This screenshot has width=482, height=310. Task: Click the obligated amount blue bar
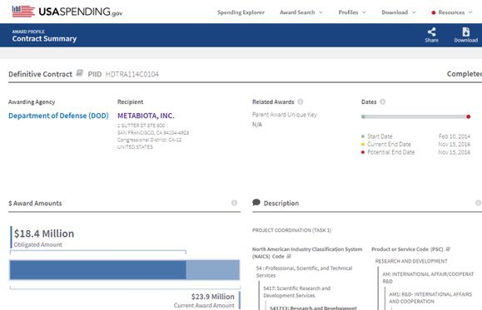pyautogui.click(x=97, y=270)
